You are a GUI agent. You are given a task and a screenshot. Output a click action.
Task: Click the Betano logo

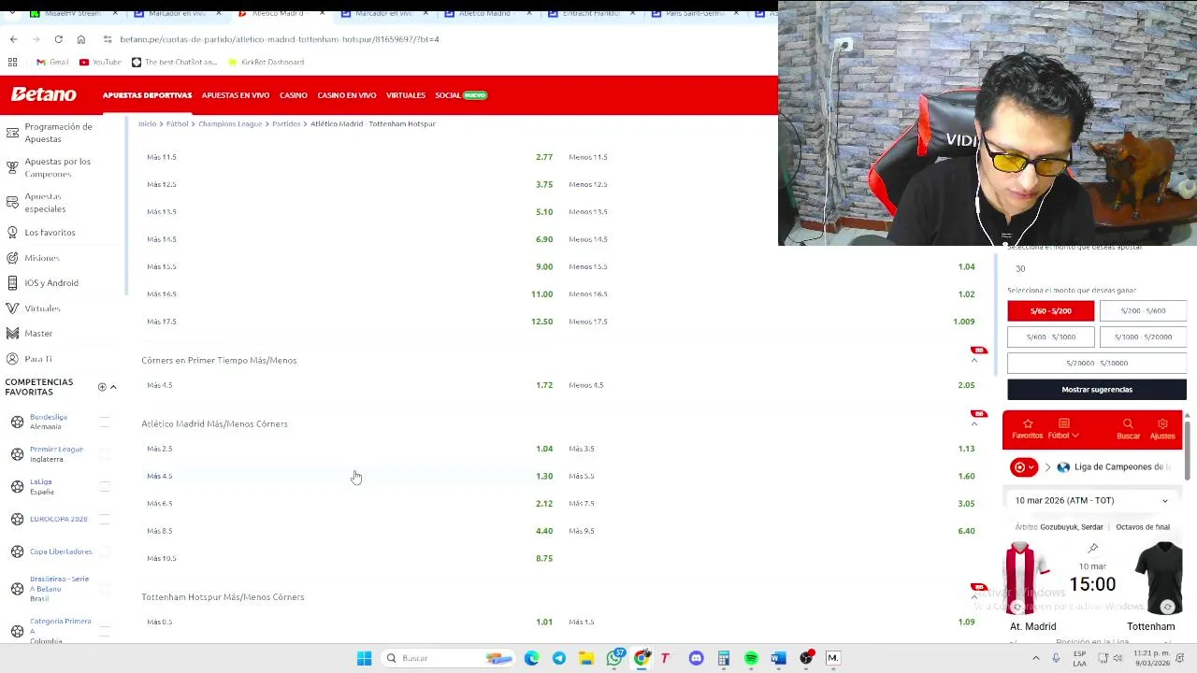[x=43, y=94]
